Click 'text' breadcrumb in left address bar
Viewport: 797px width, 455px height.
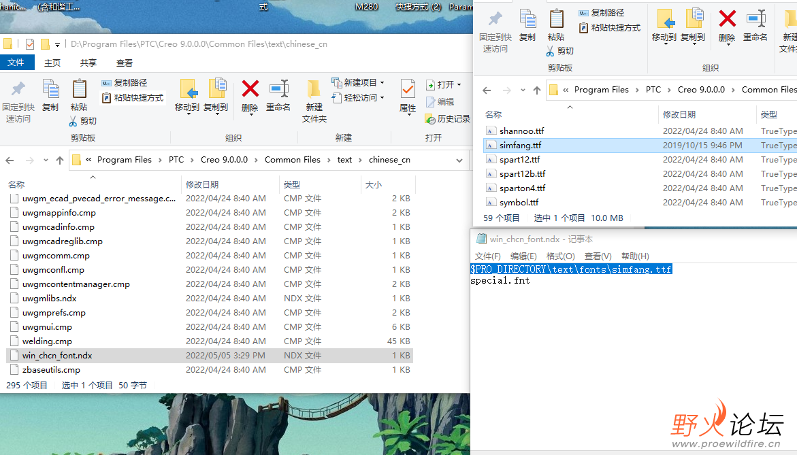344,159
